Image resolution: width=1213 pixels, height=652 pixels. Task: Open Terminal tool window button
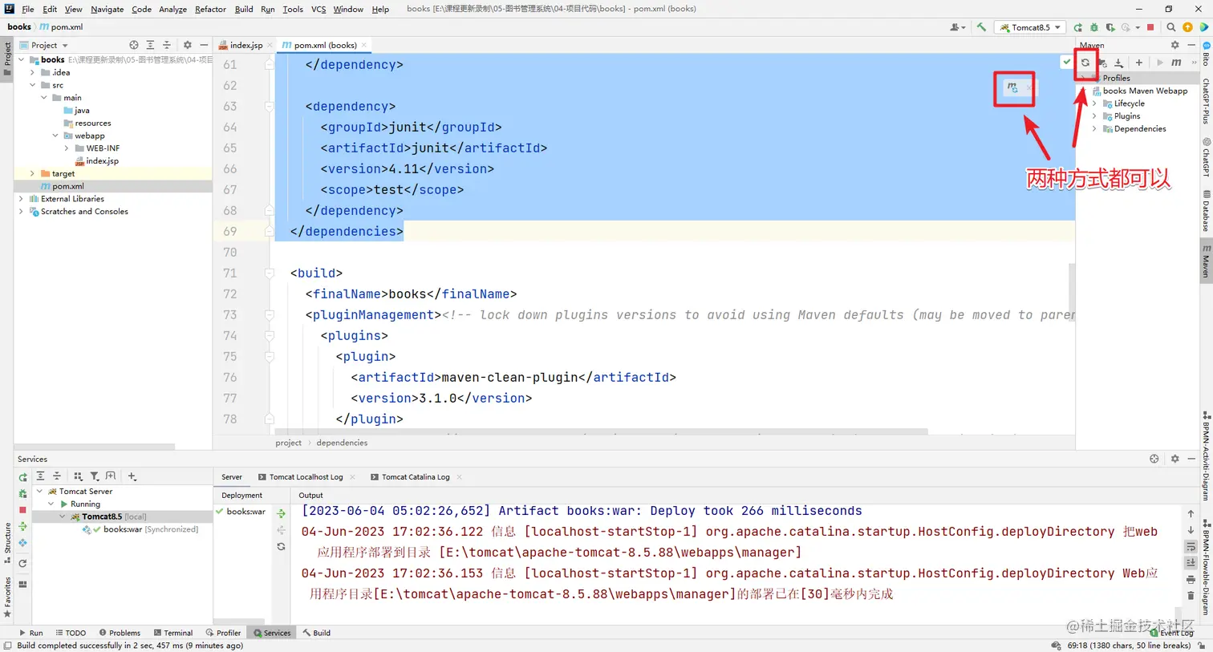tap(173, 633)
